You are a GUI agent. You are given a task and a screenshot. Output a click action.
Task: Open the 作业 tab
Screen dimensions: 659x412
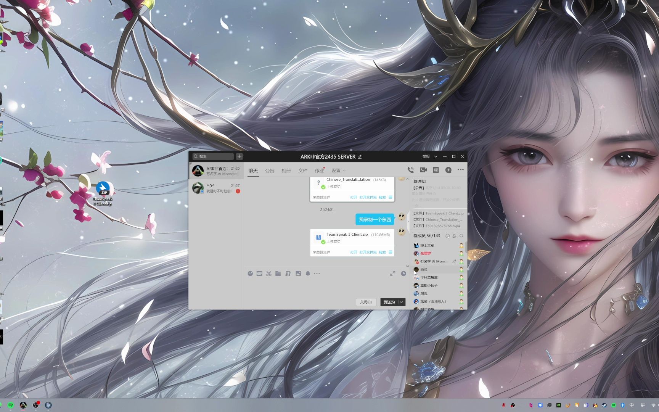pyautogui.click(x=319, y=171)
